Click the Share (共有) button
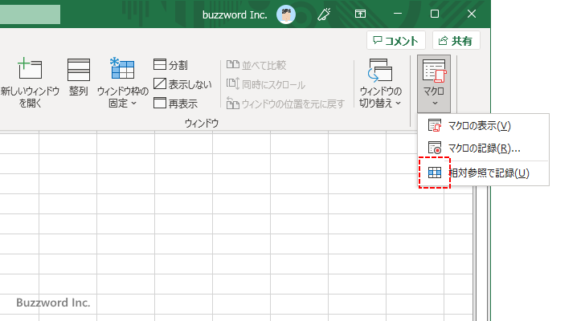Screen dimensions: 585x321 point(456,41)
